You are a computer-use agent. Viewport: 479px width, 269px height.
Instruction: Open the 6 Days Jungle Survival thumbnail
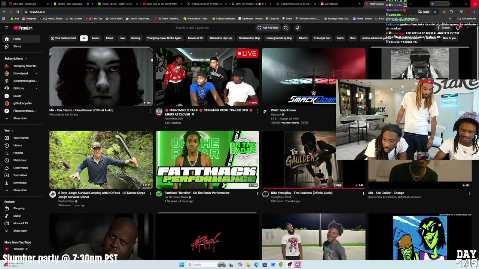point(101,160)
